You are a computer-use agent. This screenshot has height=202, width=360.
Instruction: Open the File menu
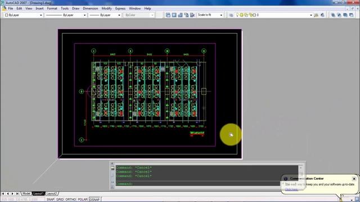[10, 8]
